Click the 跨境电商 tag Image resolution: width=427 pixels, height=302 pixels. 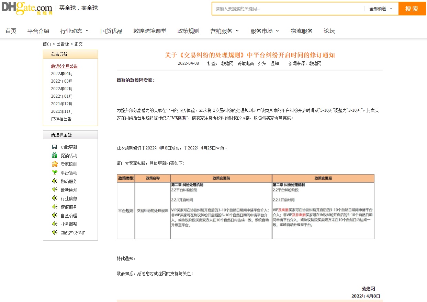pos(246,63)
